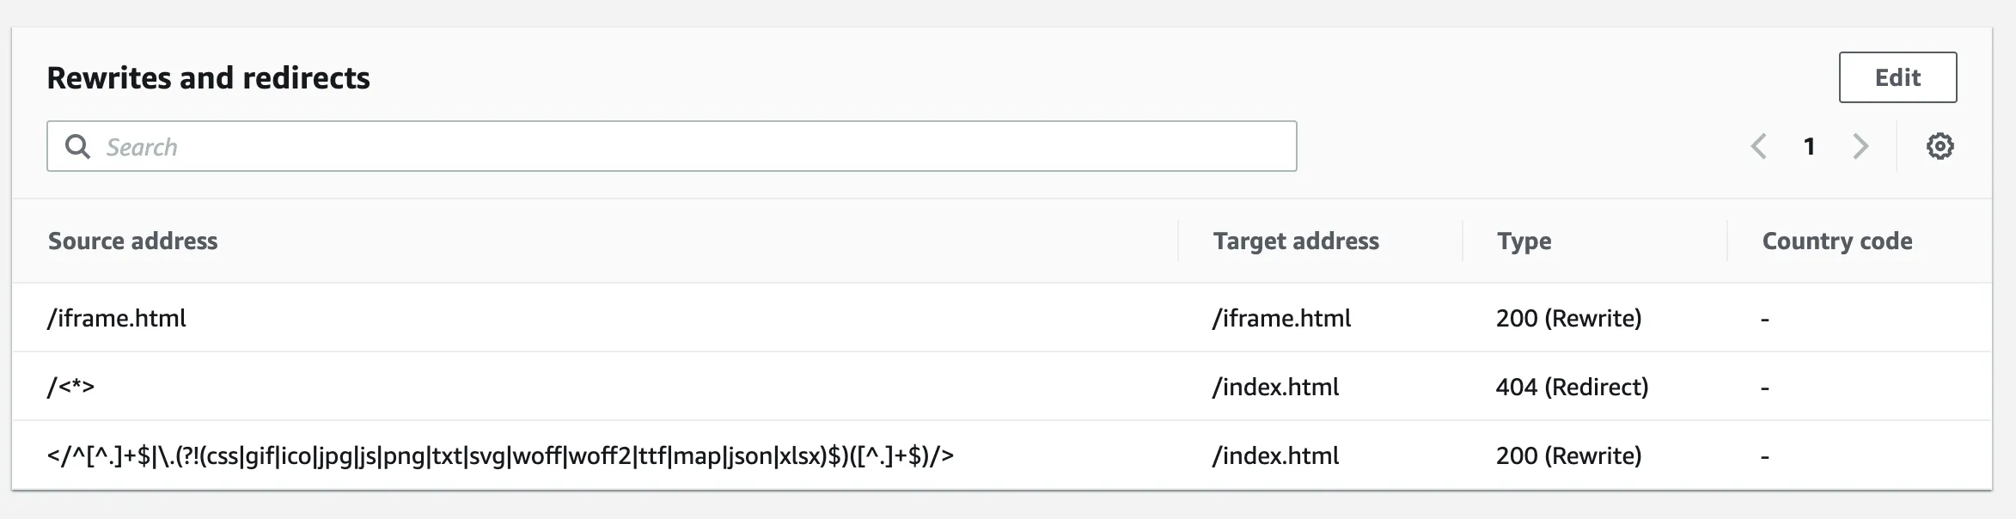Click the Country code column header
This screenshot has height=519, width=2016.
[x=1836, y=241]
